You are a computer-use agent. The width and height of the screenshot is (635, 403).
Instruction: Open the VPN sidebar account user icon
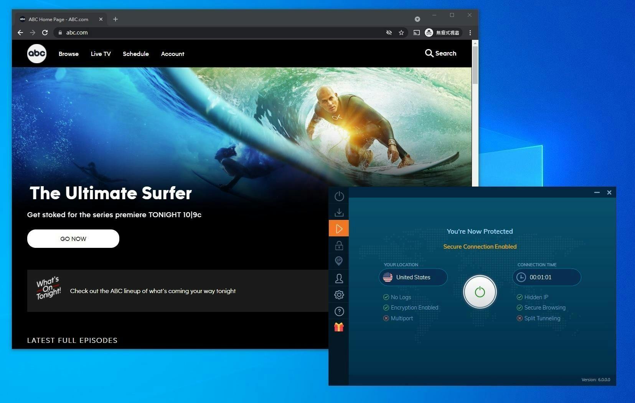(x=339, y=278)
